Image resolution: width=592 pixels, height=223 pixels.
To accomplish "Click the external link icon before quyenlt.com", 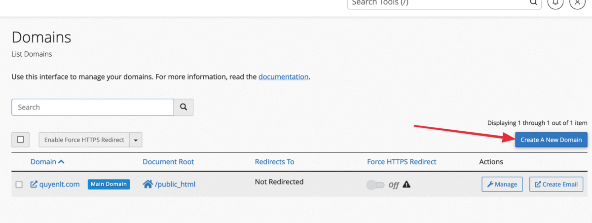I will pyautogui.click(x=34, y=185).
